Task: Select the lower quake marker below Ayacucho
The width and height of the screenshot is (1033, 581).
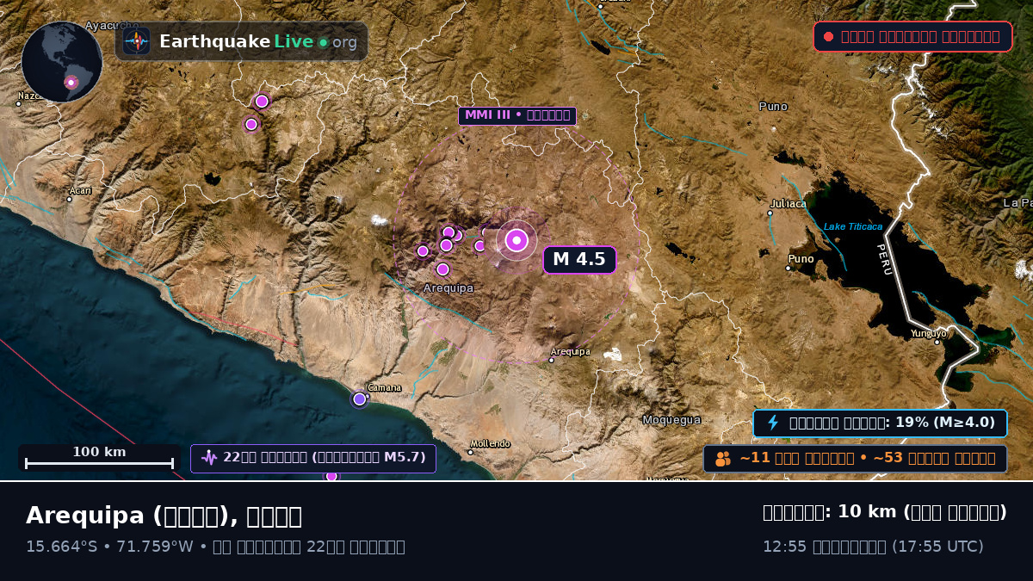Action: point(251,125)
